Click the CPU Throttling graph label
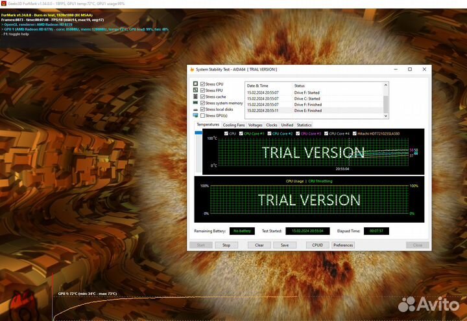 pyautogui.click(x=320, y=181)
